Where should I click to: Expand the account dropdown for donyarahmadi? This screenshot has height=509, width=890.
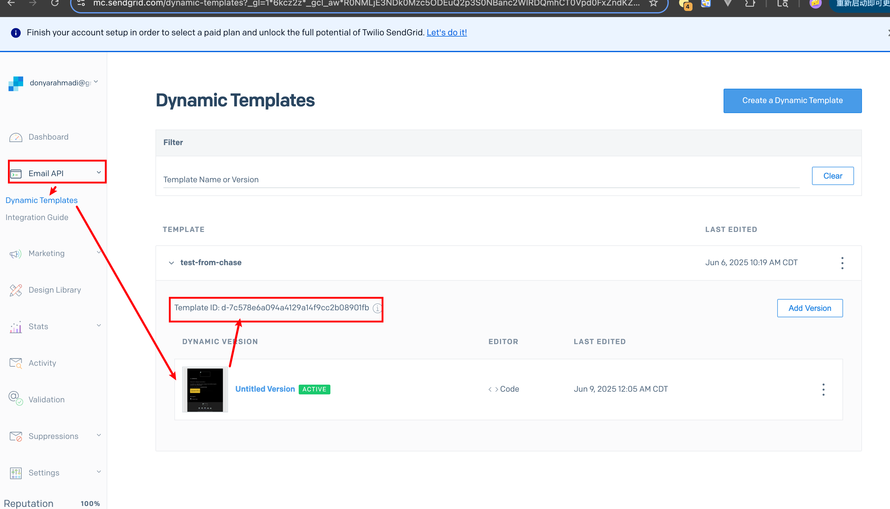[96, 82]
